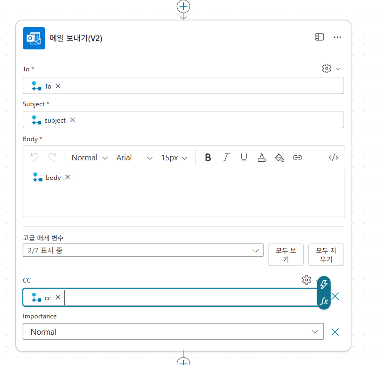Add a step above the mail action

[x=183, y=7]
